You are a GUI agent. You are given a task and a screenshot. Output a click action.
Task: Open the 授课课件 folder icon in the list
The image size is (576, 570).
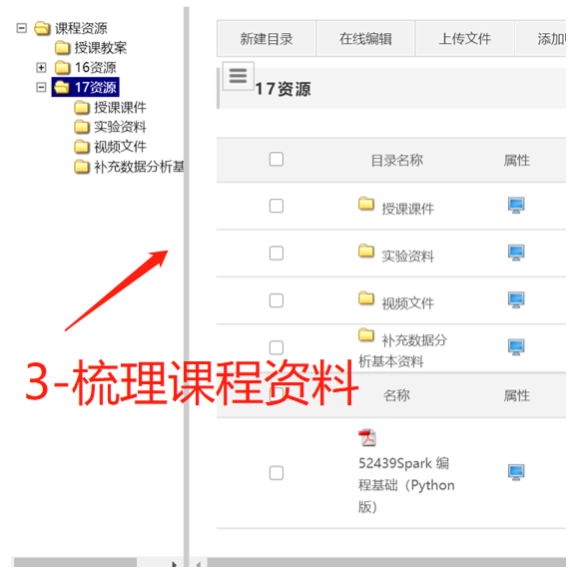click(x=366, y=204)
